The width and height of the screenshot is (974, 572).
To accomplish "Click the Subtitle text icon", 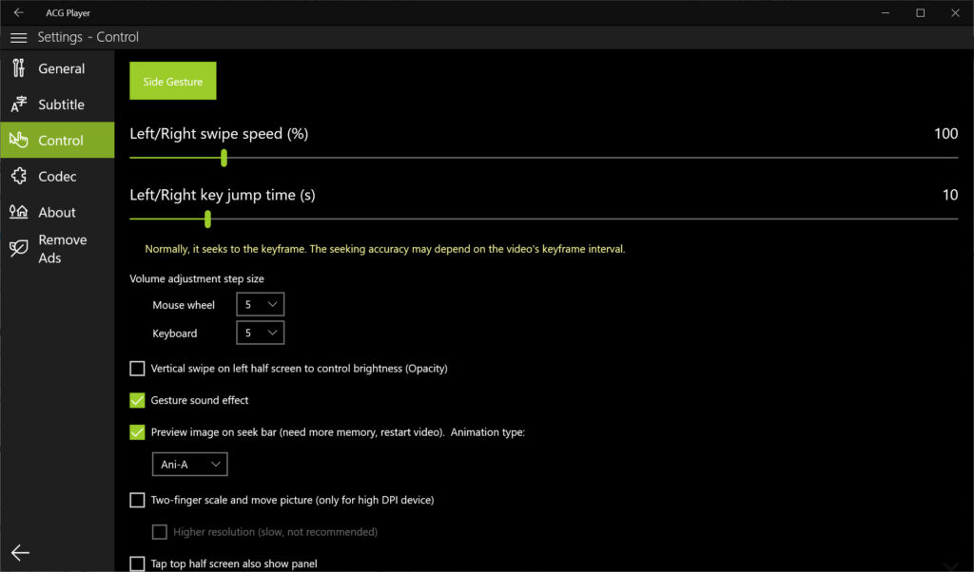I will [x=19, y=105].
